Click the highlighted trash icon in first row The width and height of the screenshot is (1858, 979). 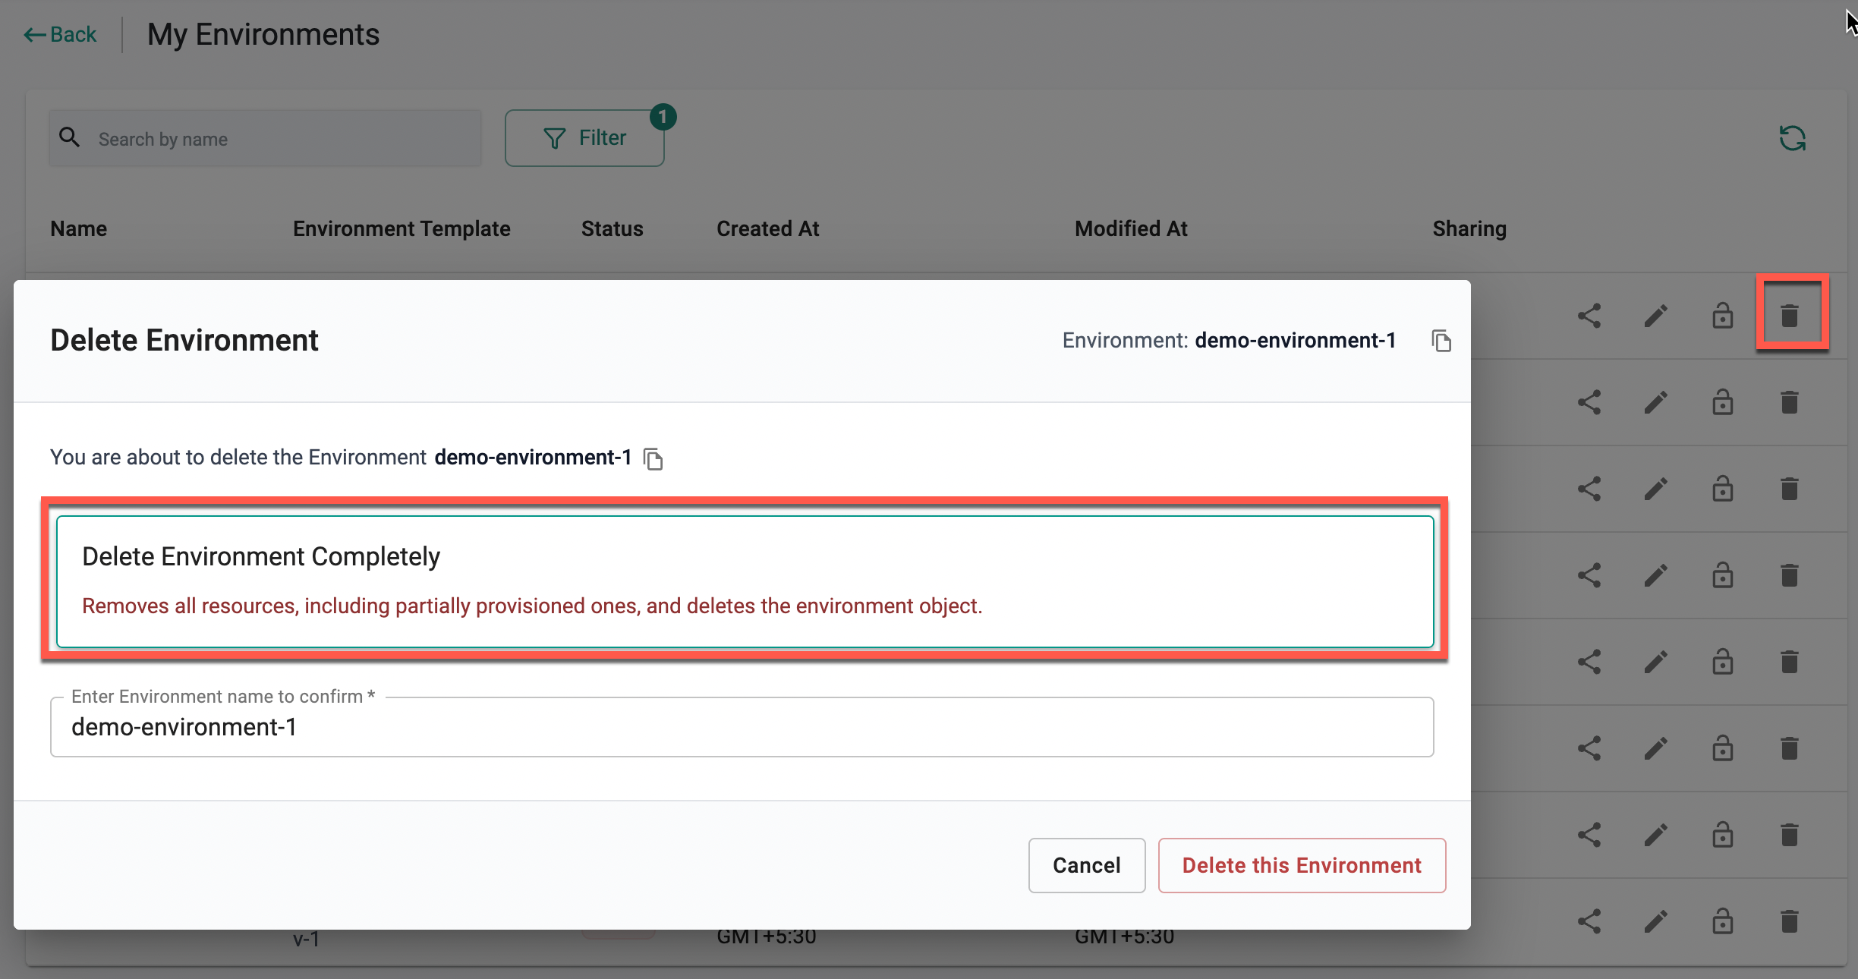tap(1789, 315)
